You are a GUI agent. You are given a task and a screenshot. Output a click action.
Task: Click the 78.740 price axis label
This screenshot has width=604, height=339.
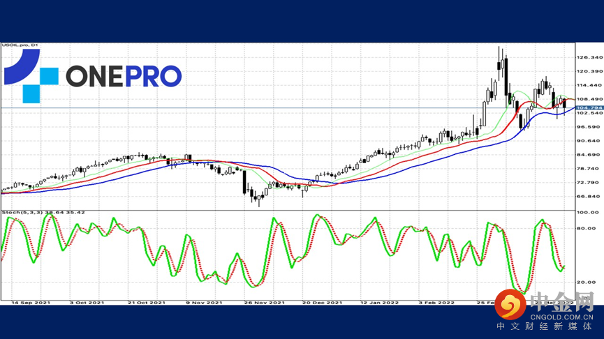588,169
